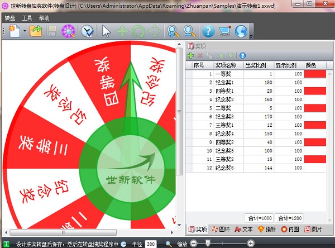Select 纪念奖6 prize name cell
Viewport: 335px width, 248px height.
(228, 168)
